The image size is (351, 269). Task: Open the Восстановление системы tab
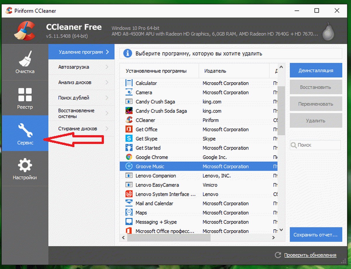click(x=81, y=113)
